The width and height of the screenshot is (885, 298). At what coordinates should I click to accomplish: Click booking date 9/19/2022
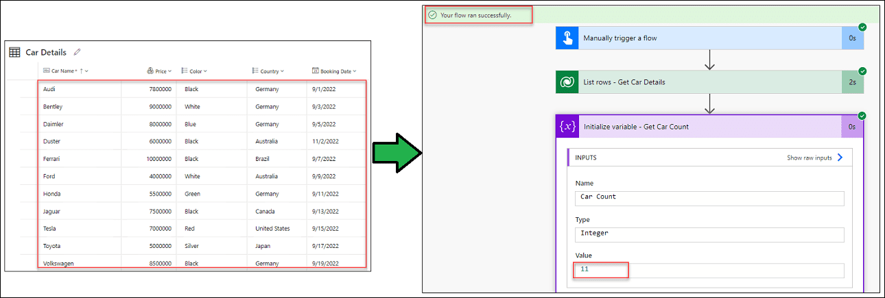(326, 263)
